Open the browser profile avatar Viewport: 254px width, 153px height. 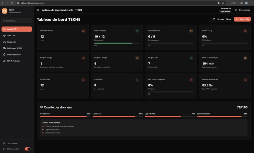246,3
